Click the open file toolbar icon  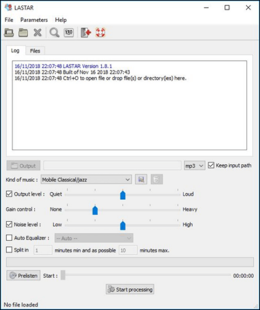pos(9,33)
